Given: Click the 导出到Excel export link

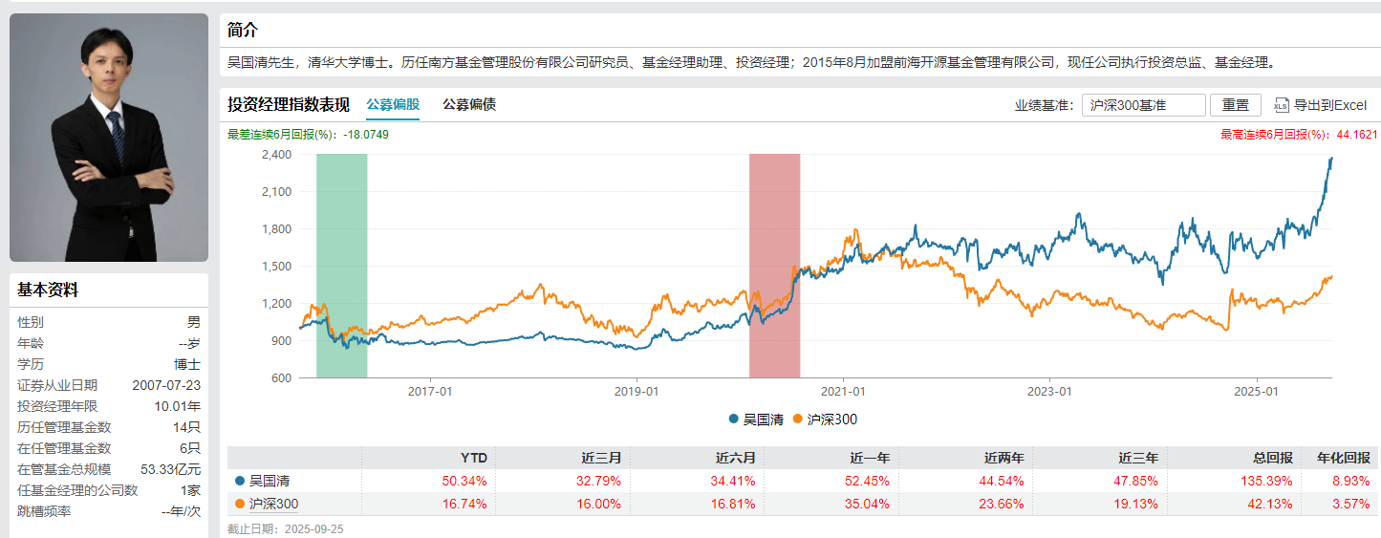Looking at the screenshot, I should (x=1330, y=105).
